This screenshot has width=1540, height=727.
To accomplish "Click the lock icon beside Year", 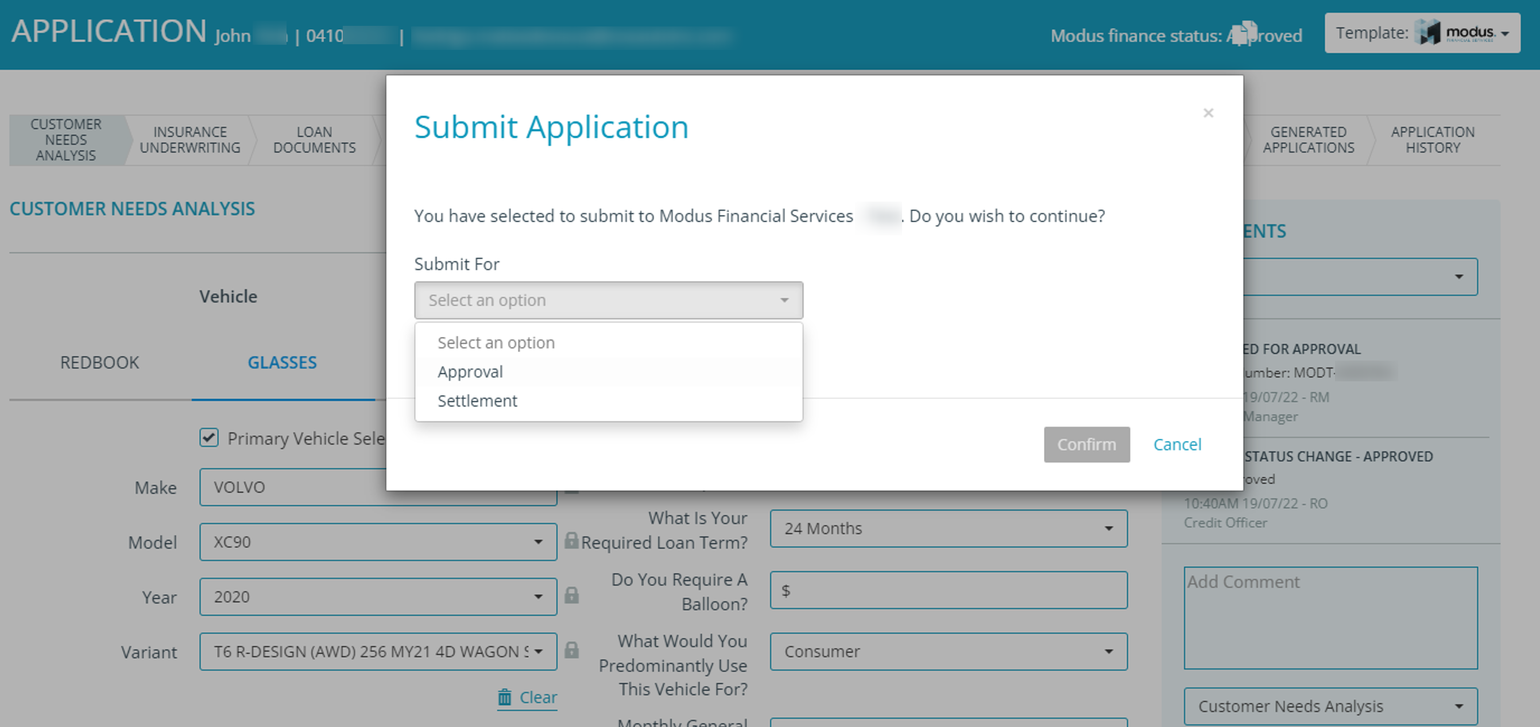I will click(x=571, y=595).
